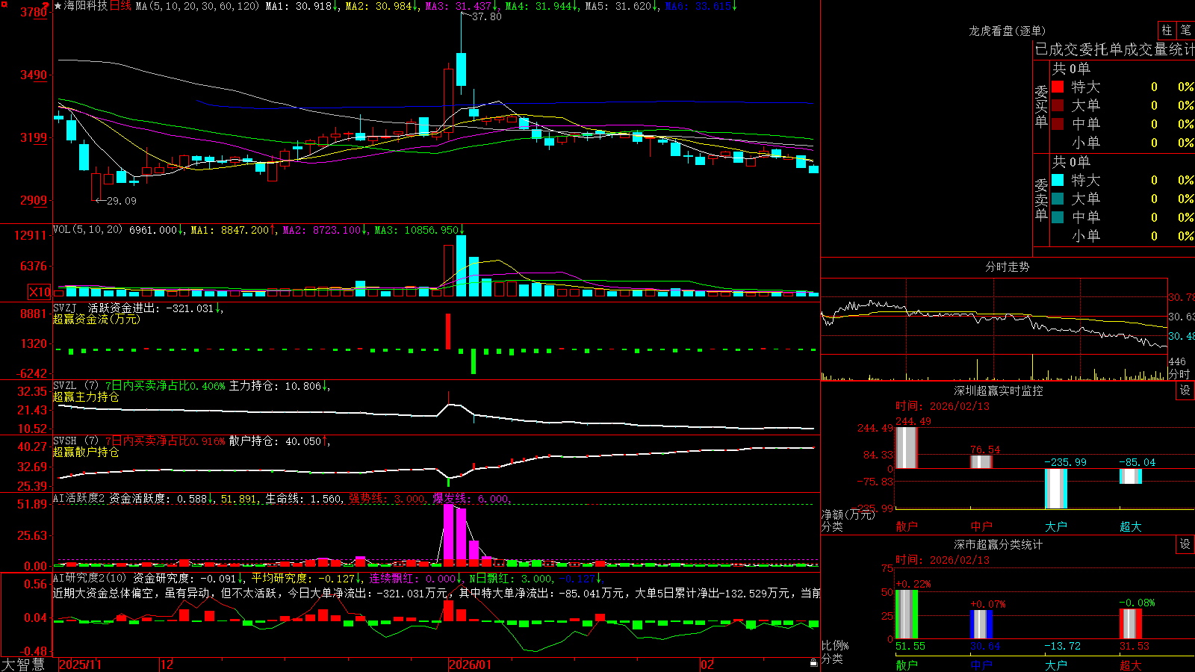Click the 大户 -235.99 bar in 深圳超赢实时监控
This screenshot has height=672, width=1195.
tap(1056, 488)
